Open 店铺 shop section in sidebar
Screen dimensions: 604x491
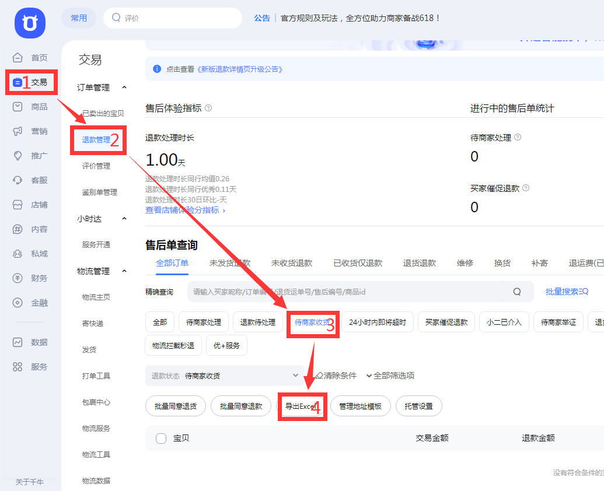pos(30,205)
